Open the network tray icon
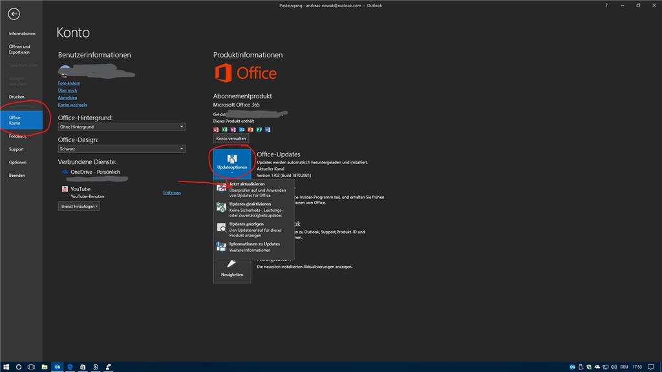This screenshot has height=372, width=662. click(605, 367)
